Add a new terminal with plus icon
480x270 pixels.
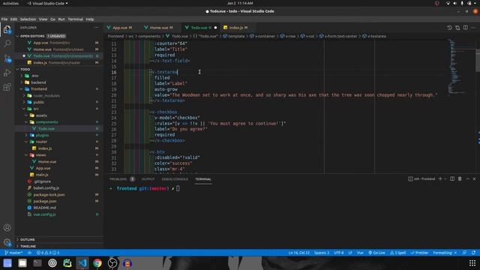[x=440, y=178]
